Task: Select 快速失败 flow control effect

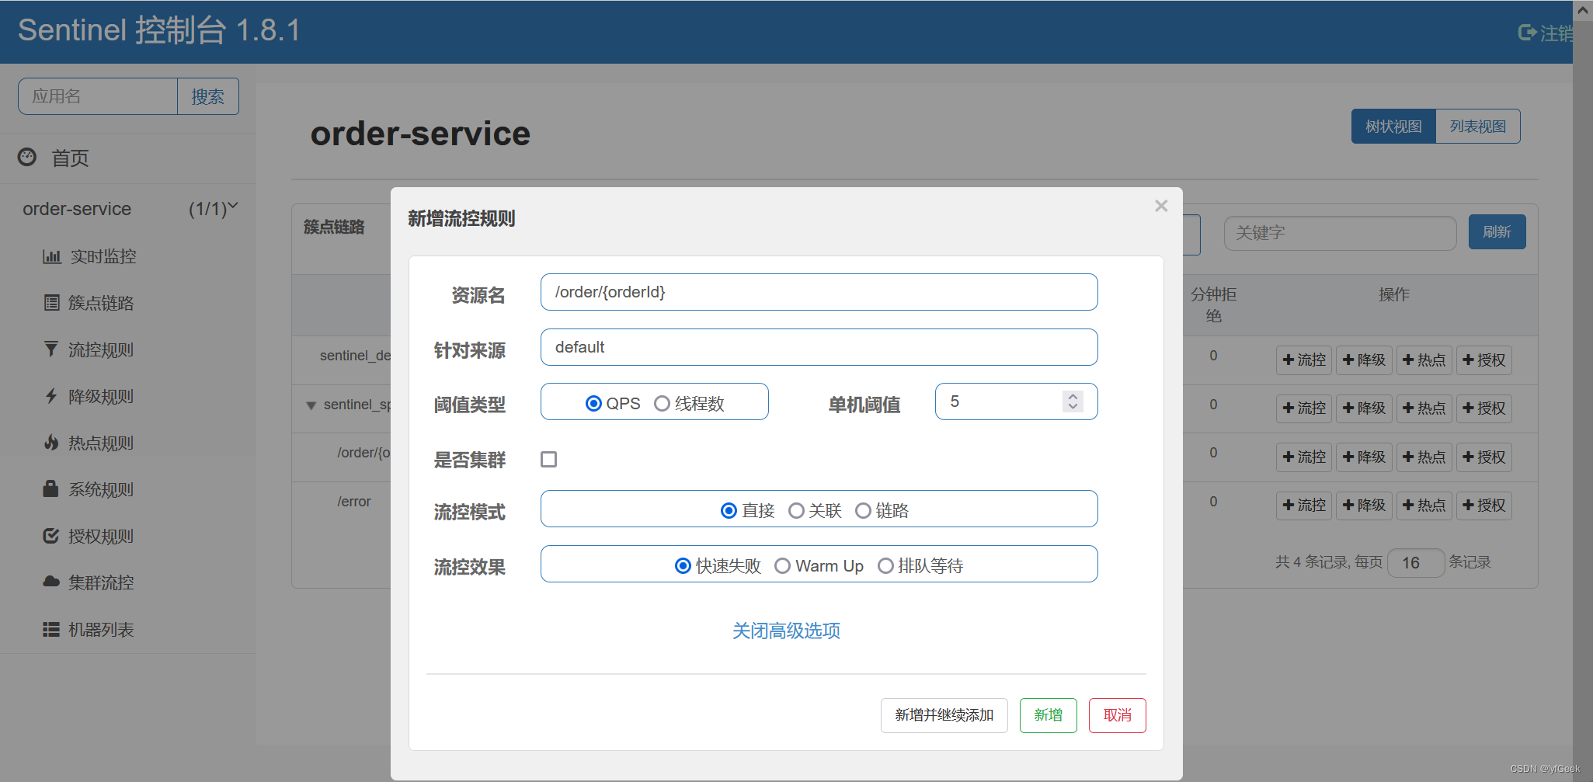Action: [683, 565]
